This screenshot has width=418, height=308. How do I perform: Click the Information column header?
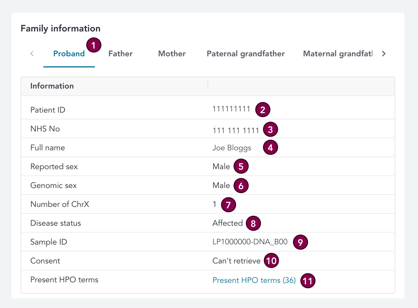point(52,86)
